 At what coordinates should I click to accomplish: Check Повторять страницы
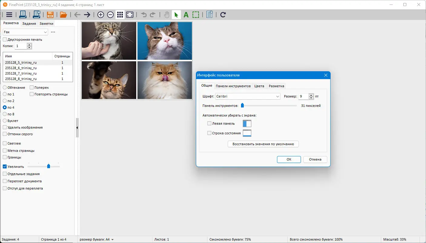point(32,94)
